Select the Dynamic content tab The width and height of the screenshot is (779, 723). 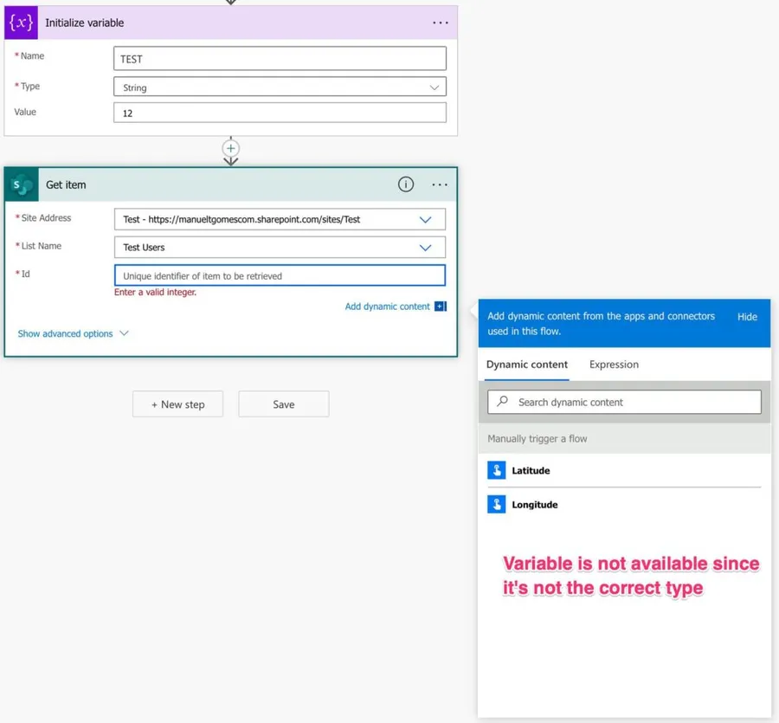pyautogui.click(x=527, y=365)
